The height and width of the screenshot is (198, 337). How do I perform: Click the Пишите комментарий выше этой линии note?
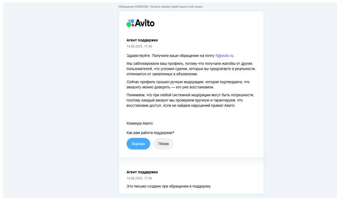tap(176, 7)
